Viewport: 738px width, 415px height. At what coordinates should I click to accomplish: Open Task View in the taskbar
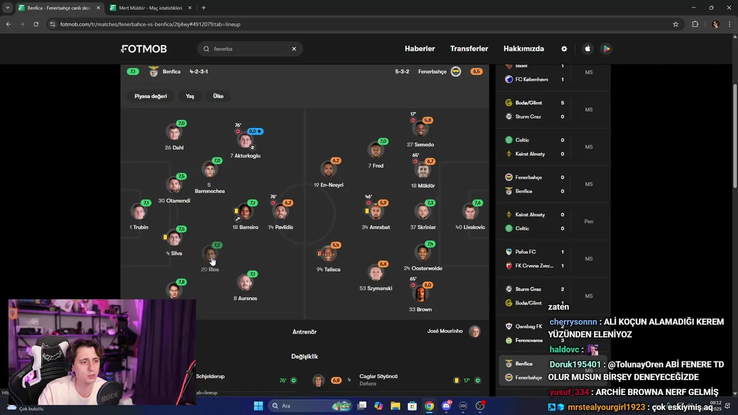click(362, 406)
